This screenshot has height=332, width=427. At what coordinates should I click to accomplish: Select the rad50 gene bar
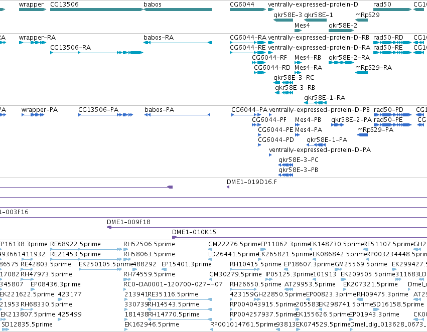click(x=392, y=10)
